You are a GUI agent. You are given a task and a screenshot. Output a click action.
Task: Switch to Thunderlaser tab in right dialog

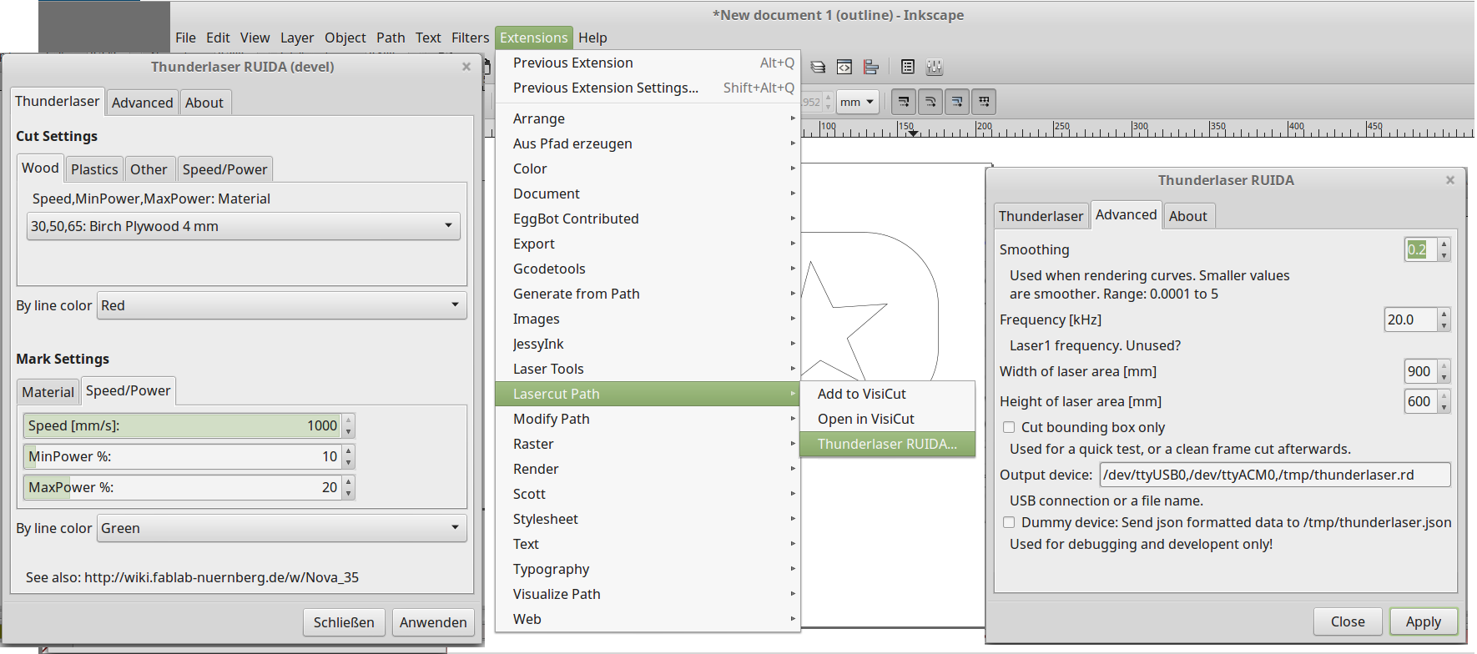click(x=1041, y=216)
